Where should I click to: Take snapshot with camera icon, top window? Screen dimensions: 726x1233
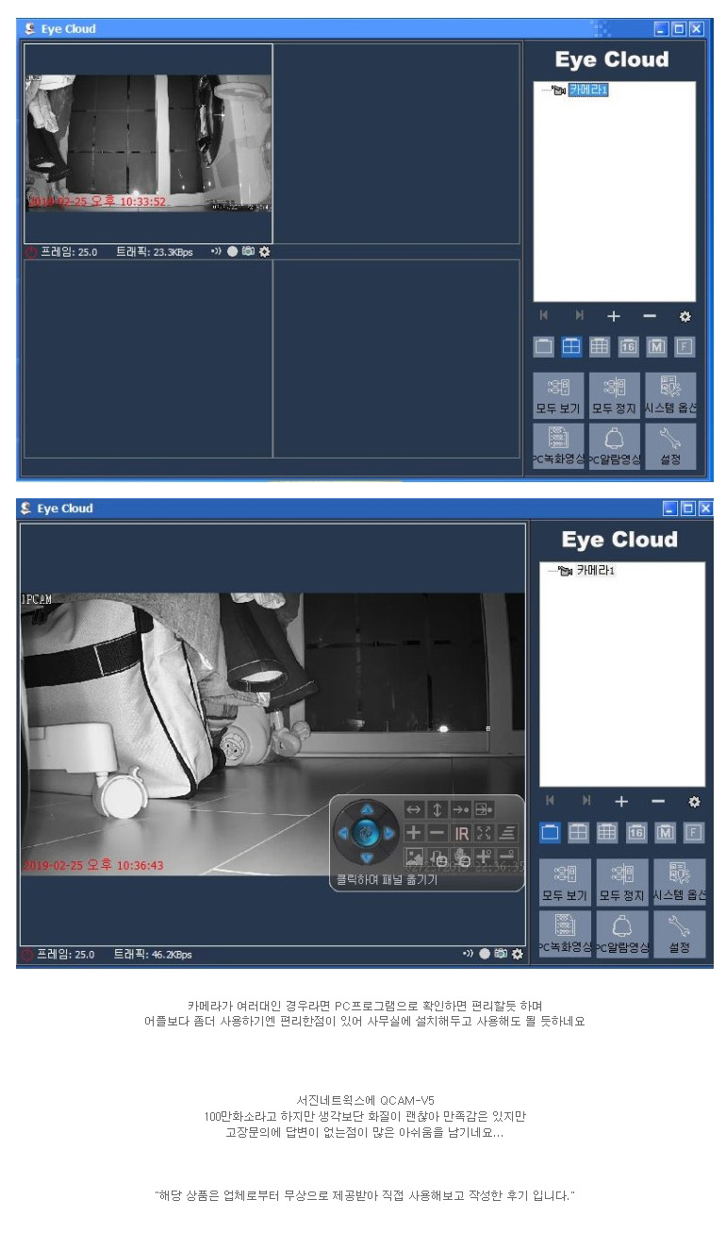coord(248,252)
